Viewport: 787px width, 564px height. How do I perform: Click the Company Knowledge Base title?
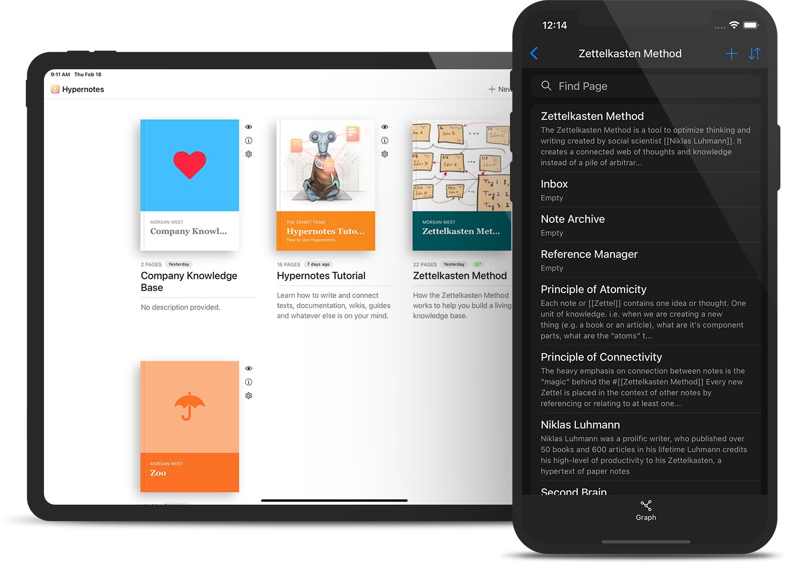[x=189, y=281]
